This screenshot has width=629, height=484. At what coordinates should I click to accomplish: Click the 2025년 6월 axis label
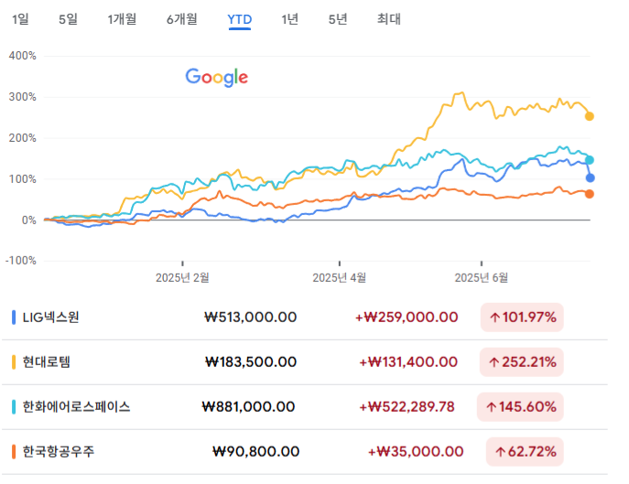point(482,277)
